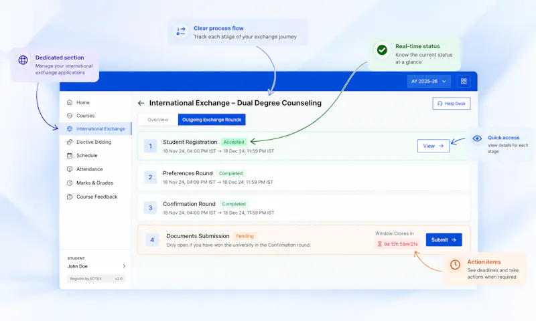
Task: Click the Attendance icon in sidebar
Action: click(70, 169)
